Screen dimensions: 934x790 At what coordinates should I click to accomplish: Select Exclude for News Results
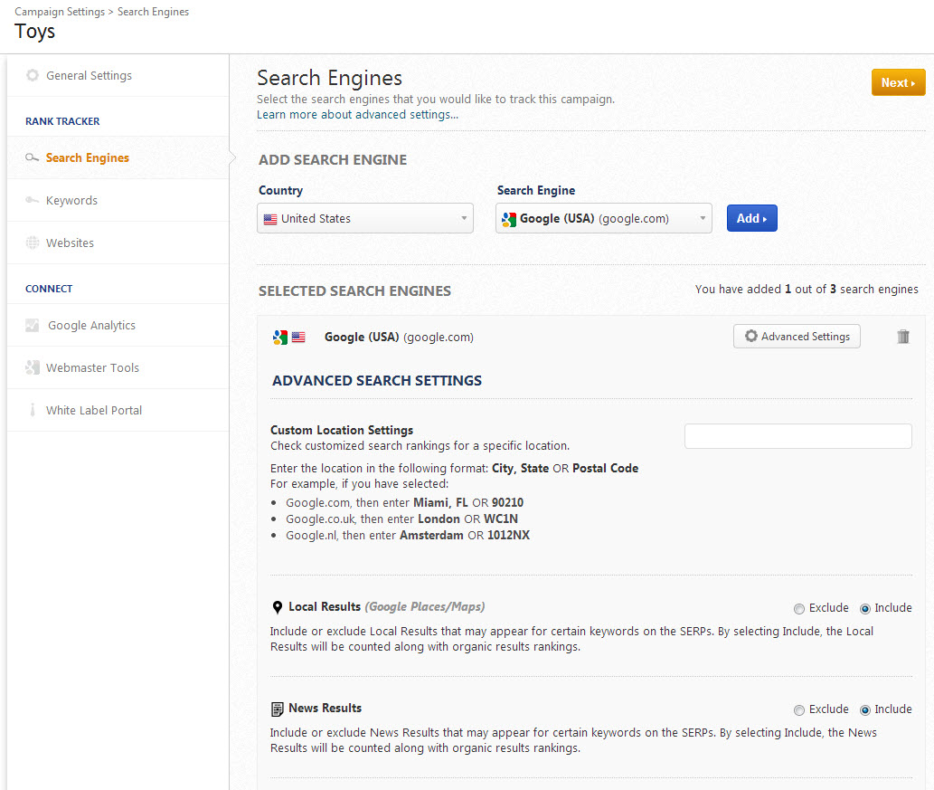[799, 710]
